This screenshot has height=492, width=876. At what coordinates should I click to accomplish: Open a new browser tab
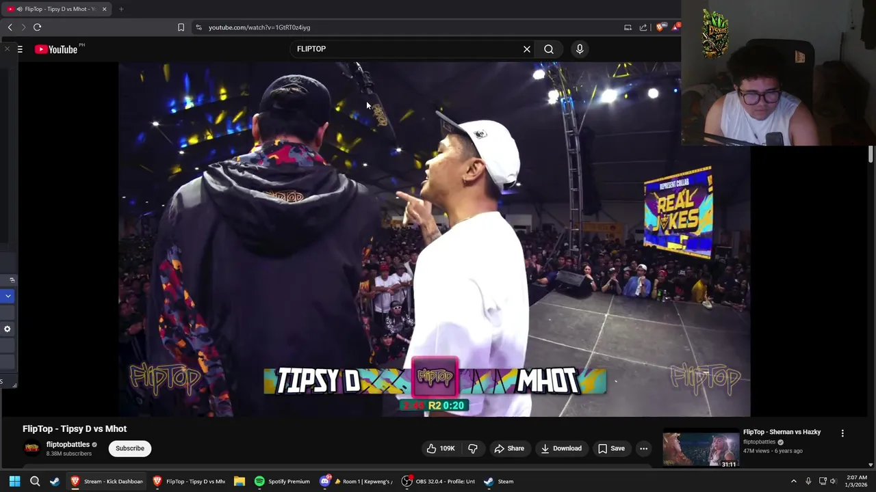click(x=121, y=9)
